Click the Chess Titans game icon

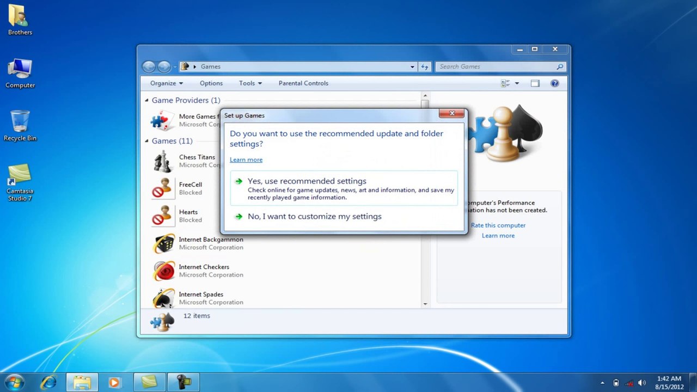tap(162, 161)
